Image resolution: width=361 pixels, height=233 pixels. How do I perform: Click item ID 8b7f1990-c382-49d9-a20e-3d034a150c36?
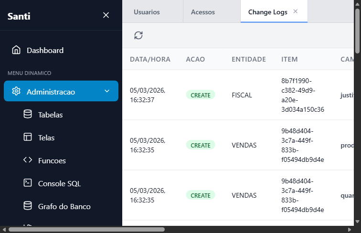click(x=303, y=95)
